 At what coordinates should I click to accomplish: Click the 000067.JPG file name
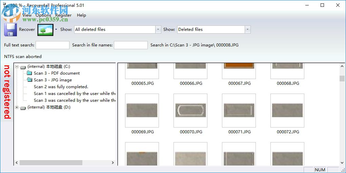pyautogui.click(x=240, y=83)
